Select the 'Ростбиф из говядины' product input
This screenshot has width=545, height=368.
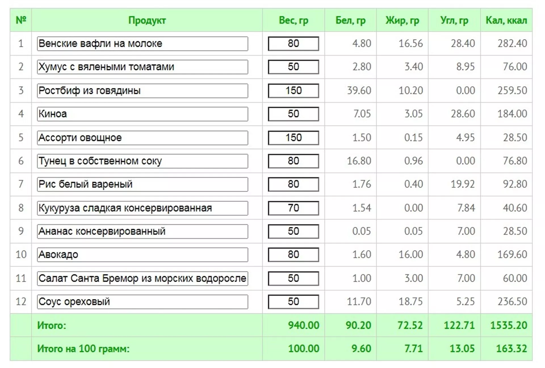click(x=142, y=91)
